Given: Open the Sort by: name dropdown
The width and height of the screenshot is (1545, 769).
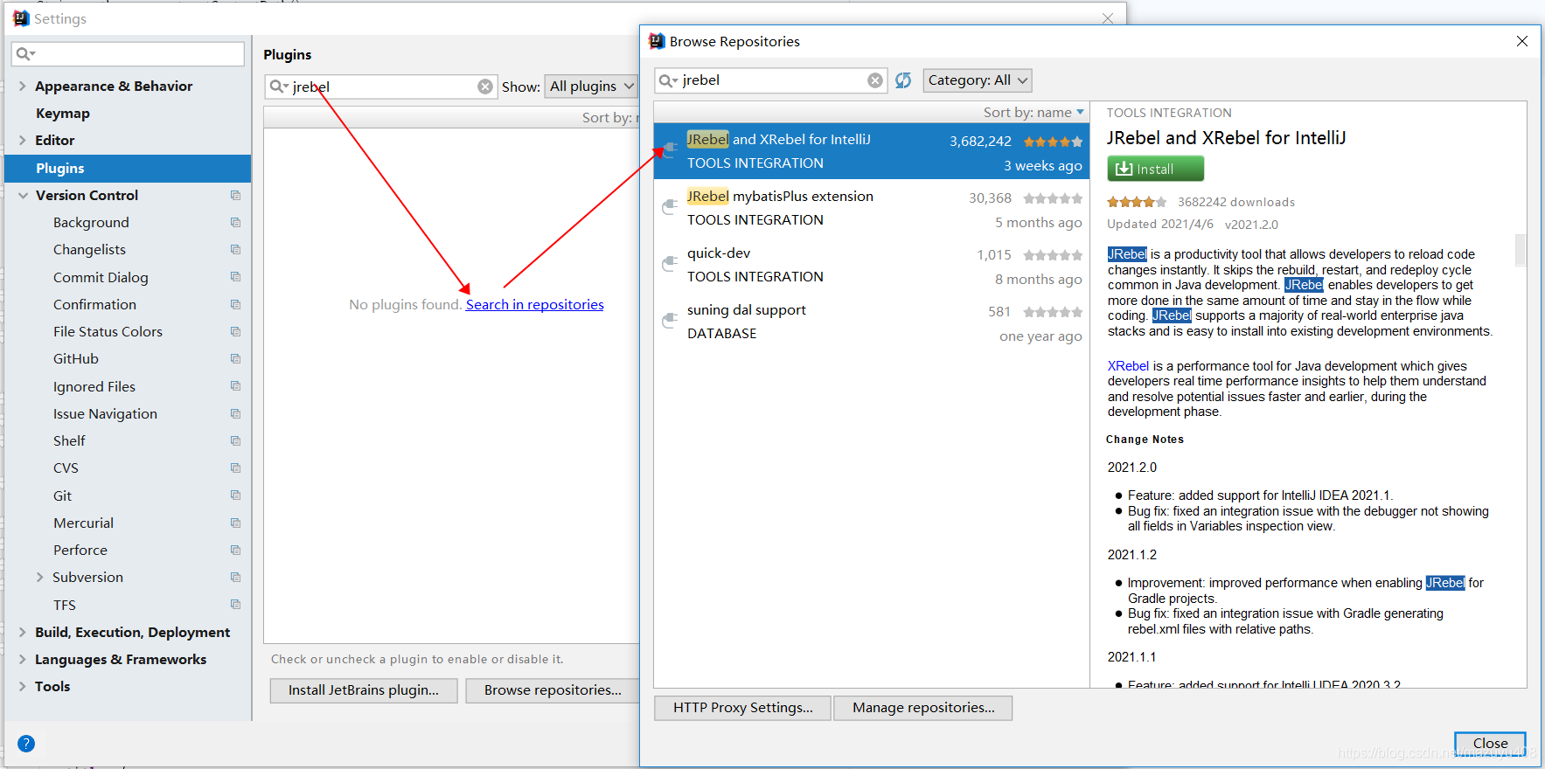Looking at the screenshot, I should pyautogui.click(x=1033, y=113).
